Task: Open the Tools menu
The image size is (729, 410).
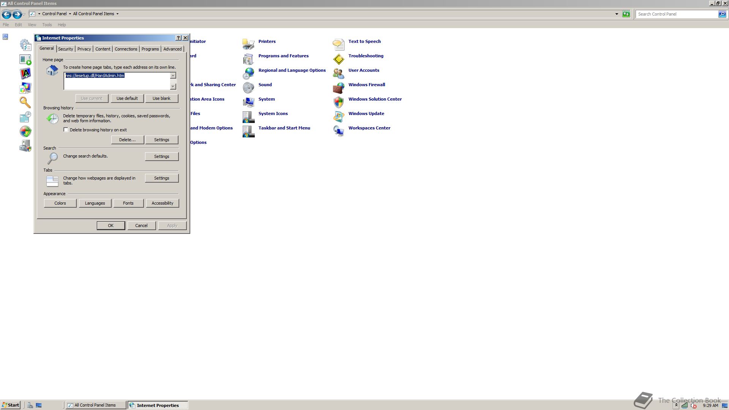Action: click(47, 25)
